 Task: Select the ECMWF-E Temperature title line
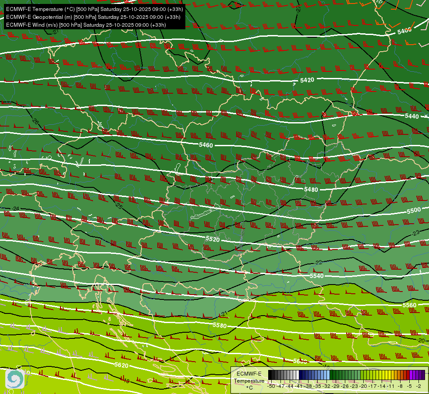[x=94, y=9]
